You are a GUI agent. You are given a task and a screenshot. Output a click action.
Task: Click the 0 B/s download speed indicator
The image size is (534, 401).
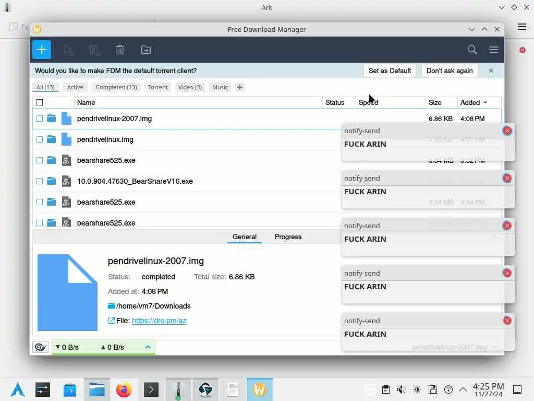tap(67, 347)
